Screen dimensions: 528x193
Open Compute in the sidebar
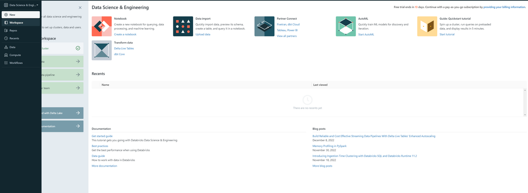click(21, 55)
